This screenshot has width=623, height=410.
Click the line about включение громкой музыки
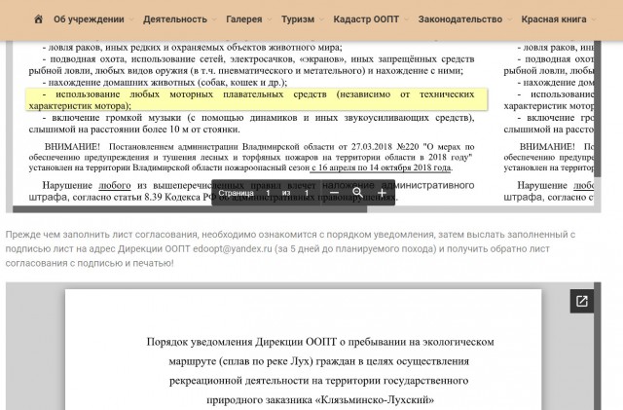pos(251,124)
